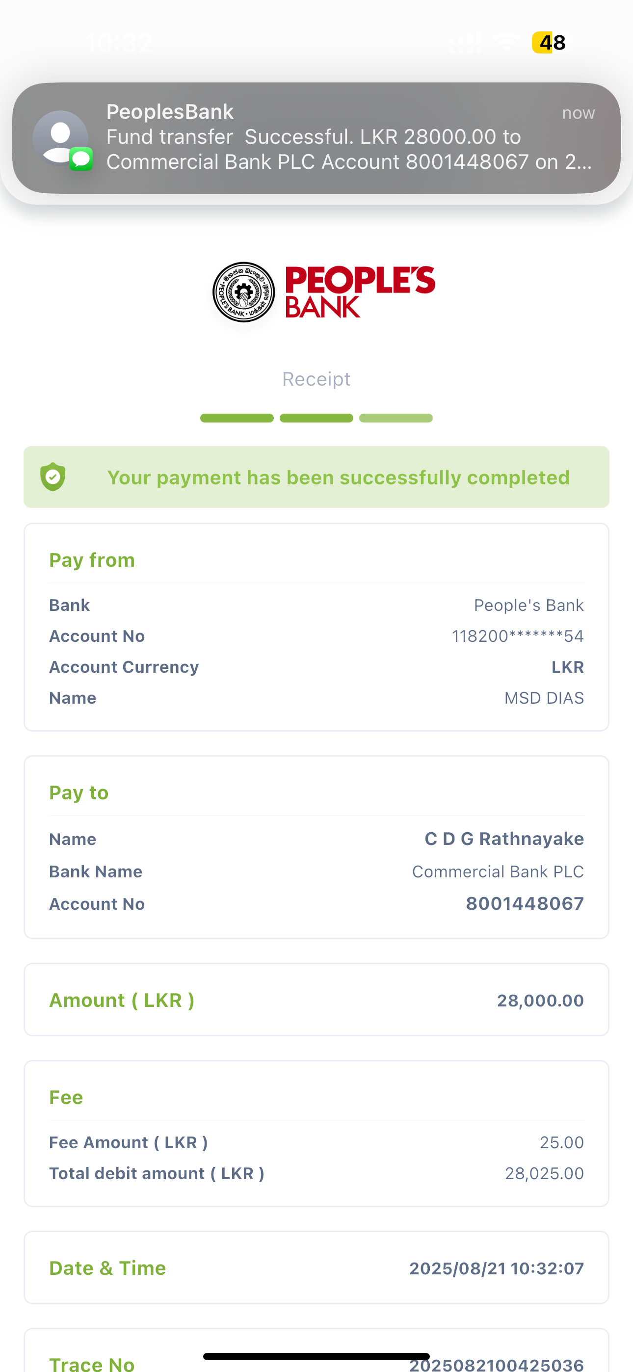Image resolution: width=633 pixels, height=1372 pixels.
Task: Tap the Trace No value at bottom
Action: [496, 1365]
